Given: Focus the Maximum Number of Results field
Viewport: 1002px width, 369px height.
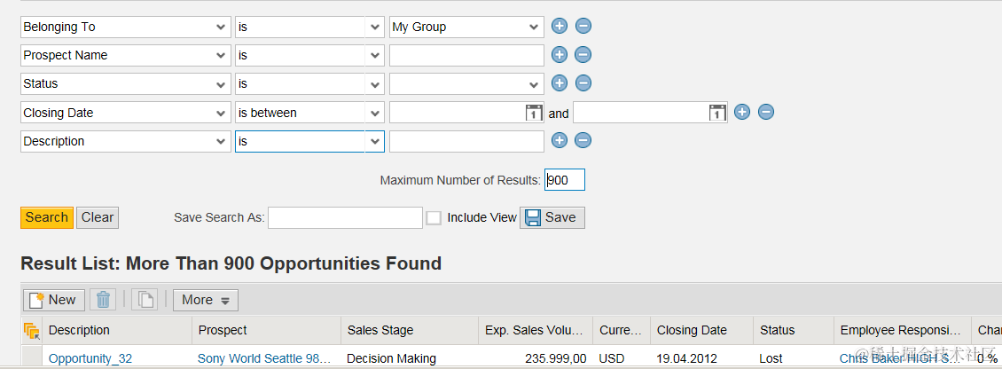Looking at the screenshot, I should click(565, 180).
